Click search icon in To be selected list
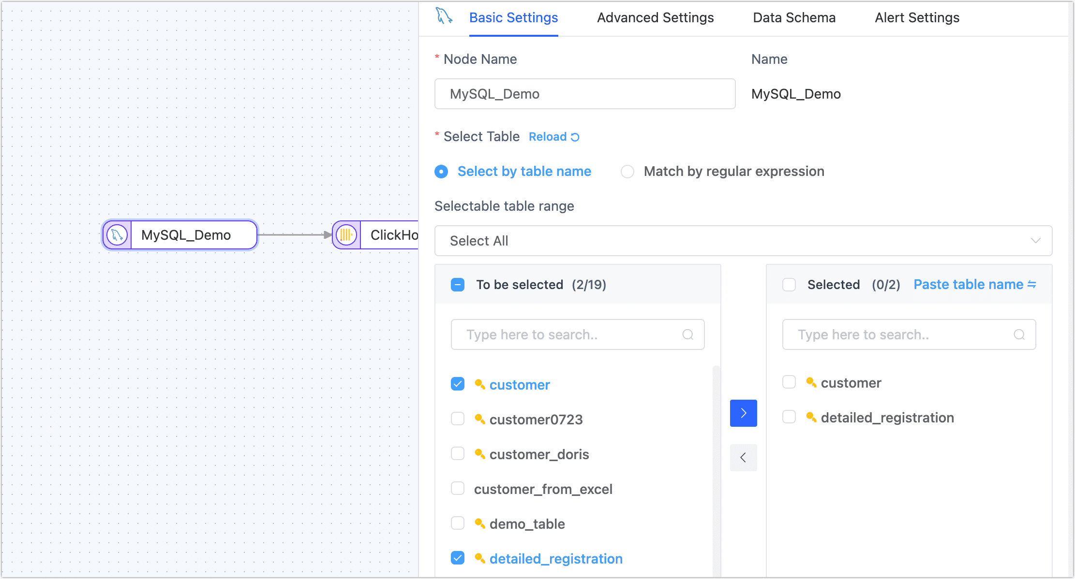The width and height of the screenshot is (1075, 579). pyautogui.click(x=687, y=334)
